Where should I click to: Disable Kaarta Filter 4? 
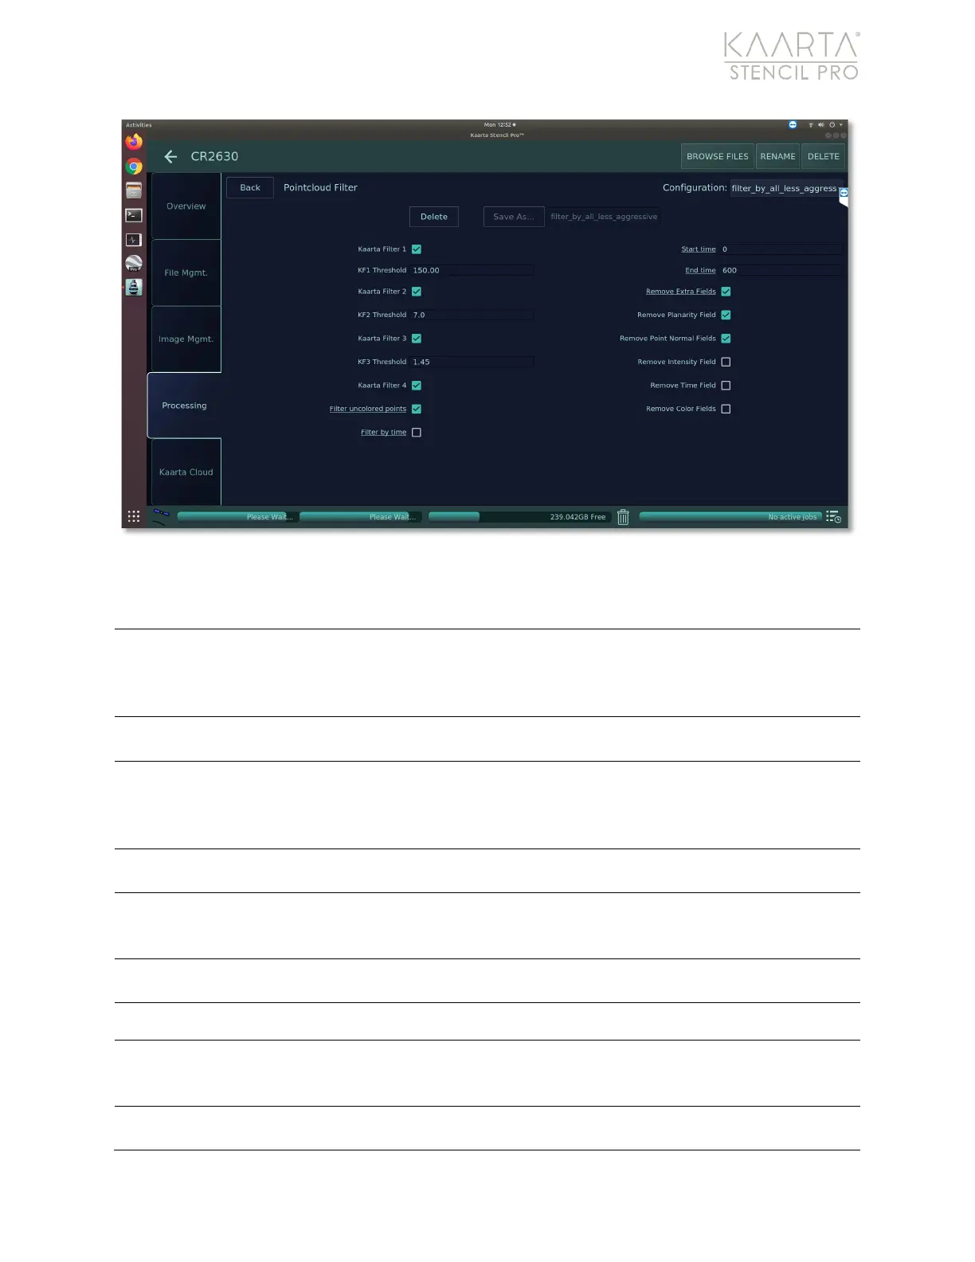417,386
